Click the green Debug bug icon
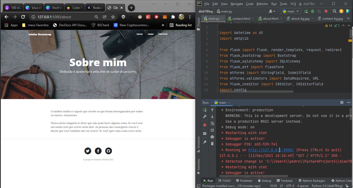This screenshot has height=188, width=353. pyautogui.click(x=313, y=11)
